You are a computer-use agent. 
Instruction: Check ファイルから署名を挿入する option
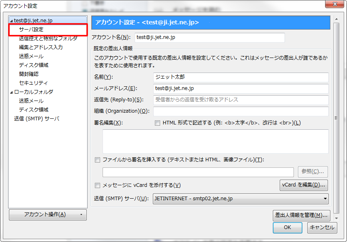(x=97, y=160)
